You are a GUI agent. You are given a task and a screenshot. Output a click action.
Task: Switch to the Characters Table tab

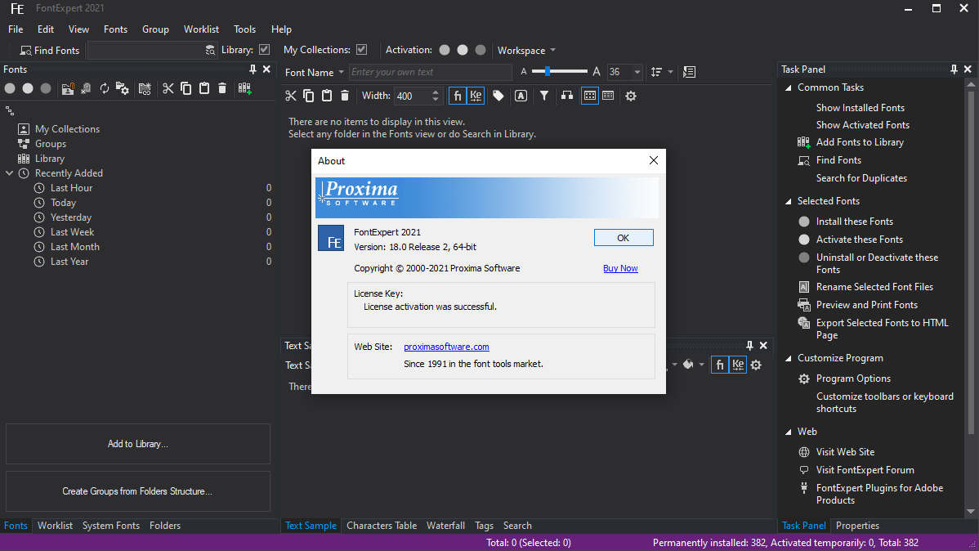coord(382,526)
